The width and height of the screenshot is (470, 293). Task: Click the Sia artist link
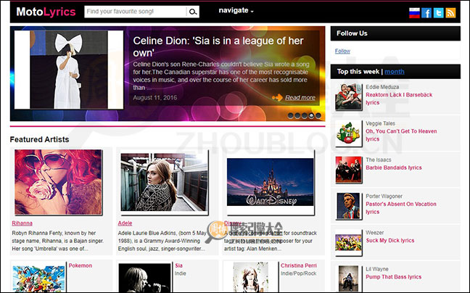click(178, 265)
